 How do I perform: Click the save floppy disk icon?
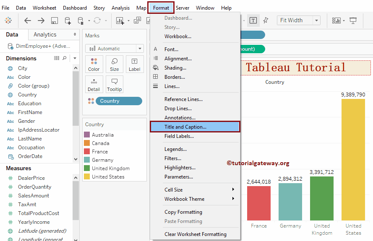[55, 21]
